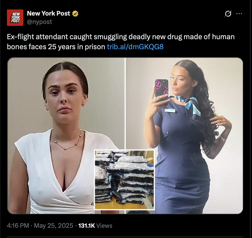Click the 131.1K view count number
The image size is (252, 238).
pos(87,225)
